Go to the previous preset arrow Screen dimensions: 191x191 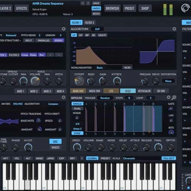tap(83, 3)
